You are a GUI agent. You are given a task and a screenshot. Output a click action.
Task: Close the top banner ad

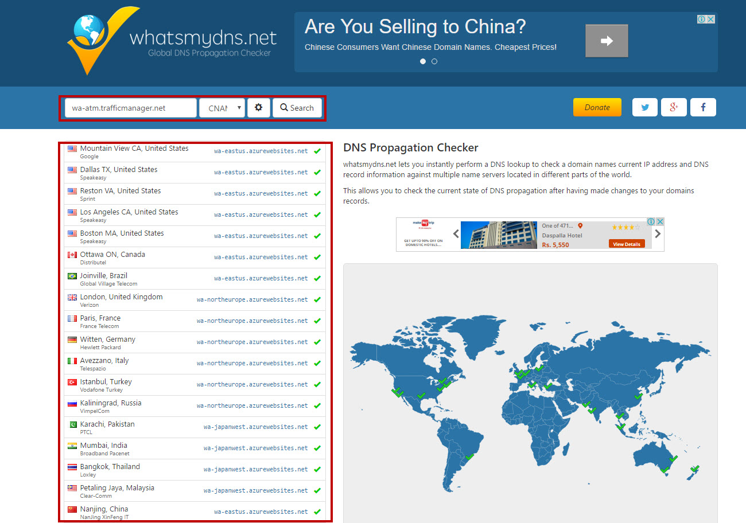click(x=710, y=19)
